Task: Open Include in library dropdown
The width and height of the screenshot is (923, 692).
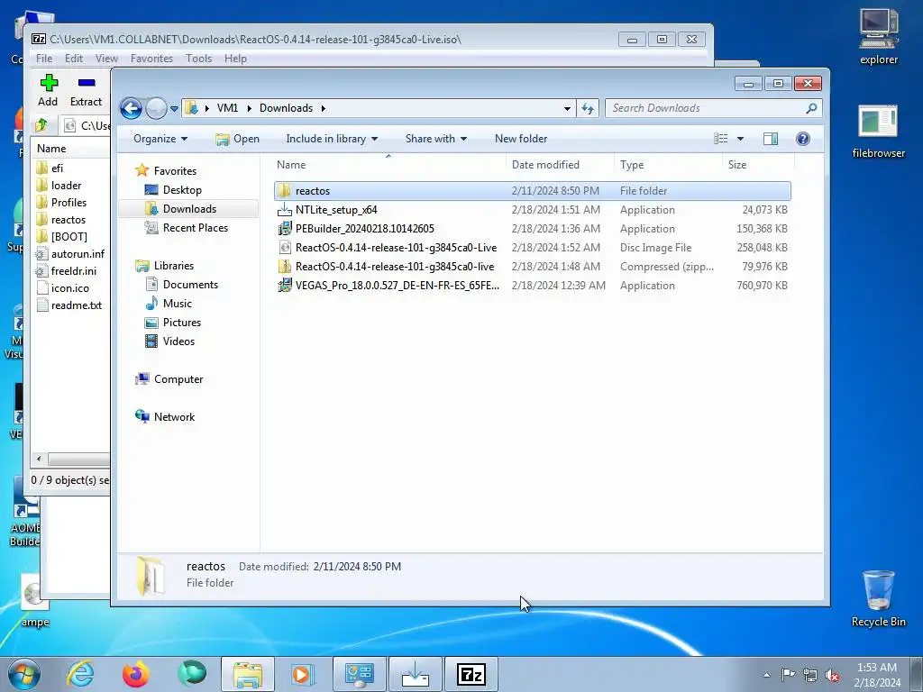Action: click(332, 139)
